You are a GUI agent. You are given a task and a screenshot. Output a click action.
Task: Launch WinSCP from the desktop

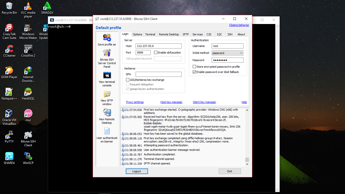tap(28, 156)
